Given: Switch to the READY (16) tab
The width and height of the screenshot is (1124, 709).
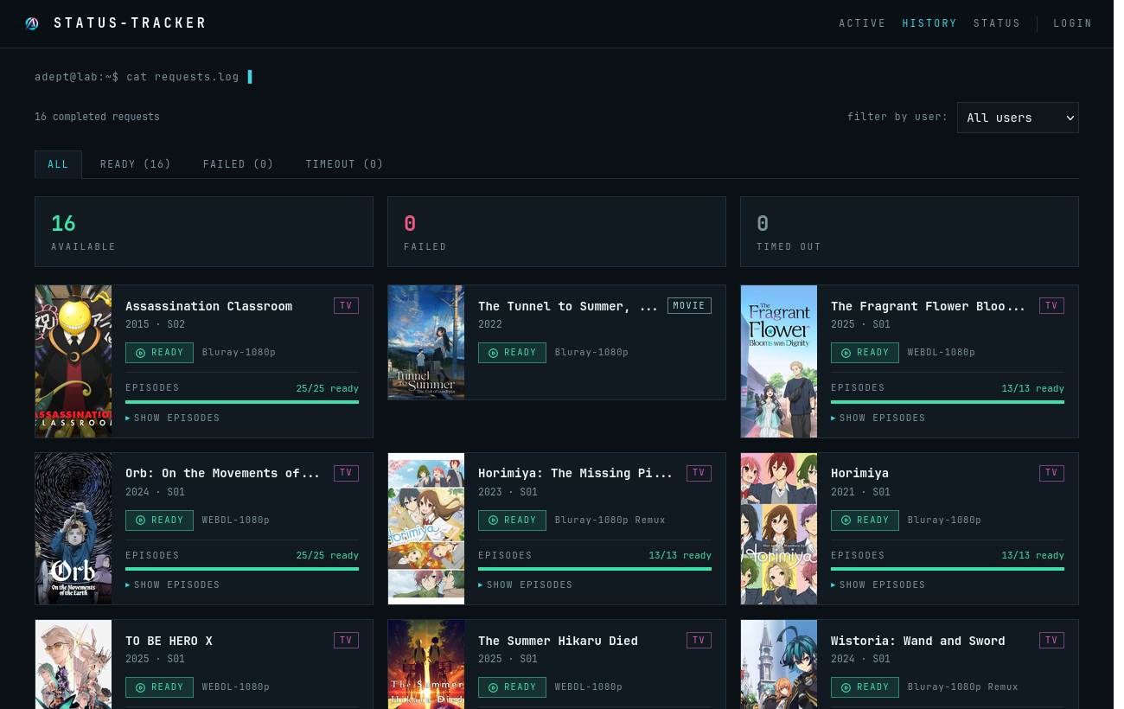Looking at the screenshot, I should 135,164.
